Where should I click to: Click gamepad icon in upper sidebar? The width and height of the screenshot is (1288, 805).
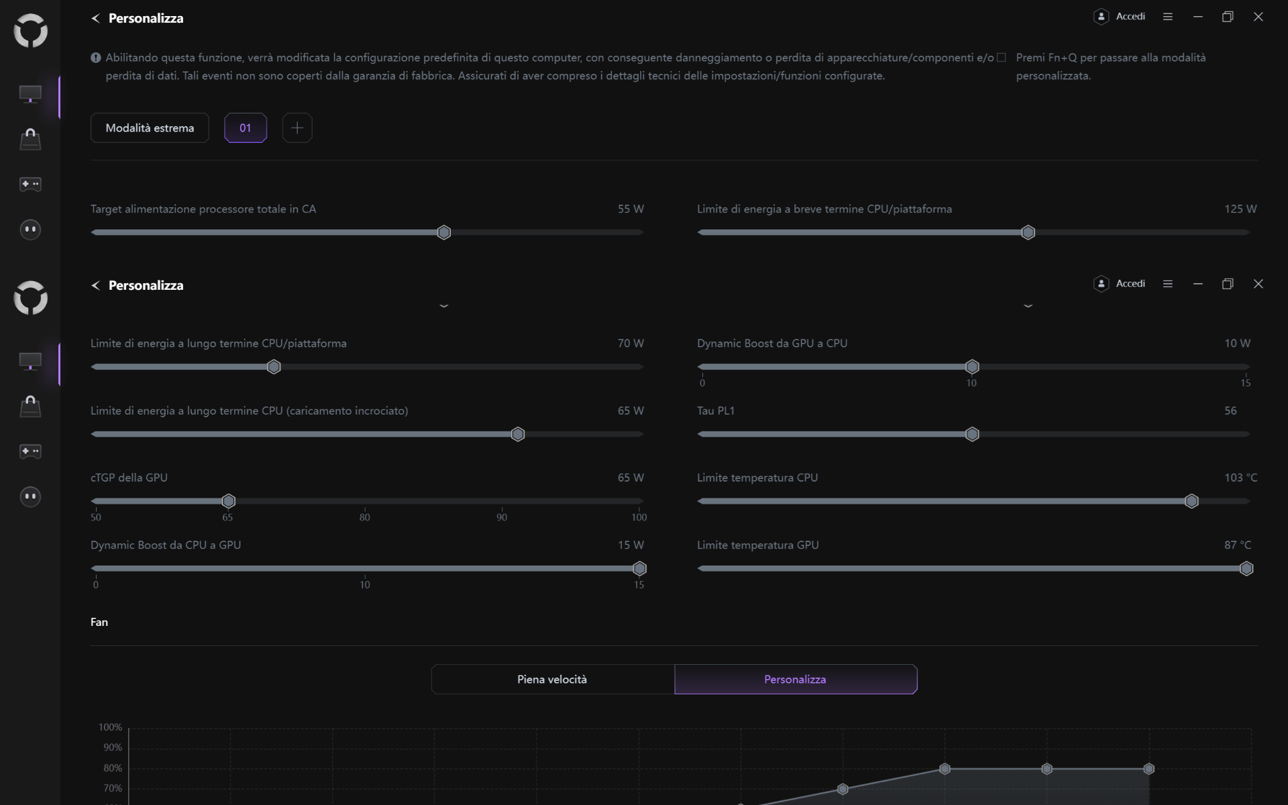(x=30, y=184)
